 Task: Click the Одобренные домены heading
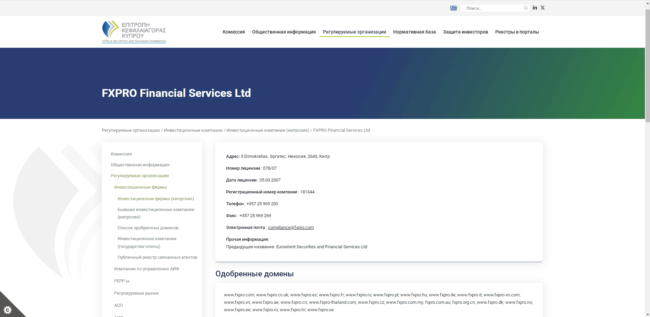[x=254, y=274]
